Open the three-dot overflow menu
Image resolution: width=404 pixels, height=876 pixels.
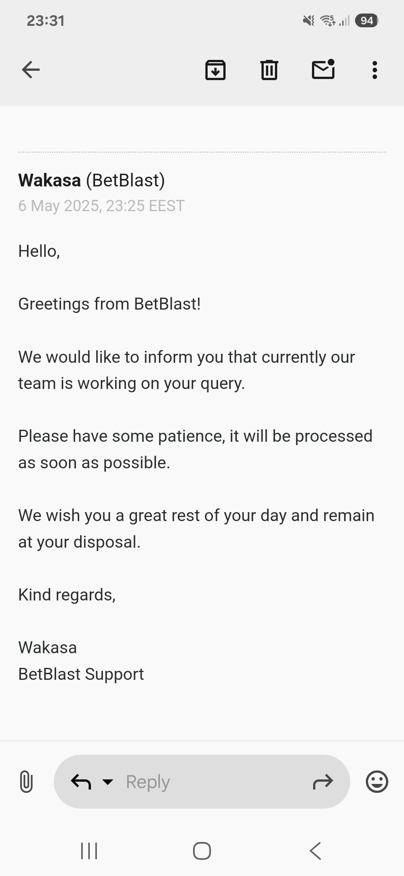pyautogui.click(x=374, y=70)
